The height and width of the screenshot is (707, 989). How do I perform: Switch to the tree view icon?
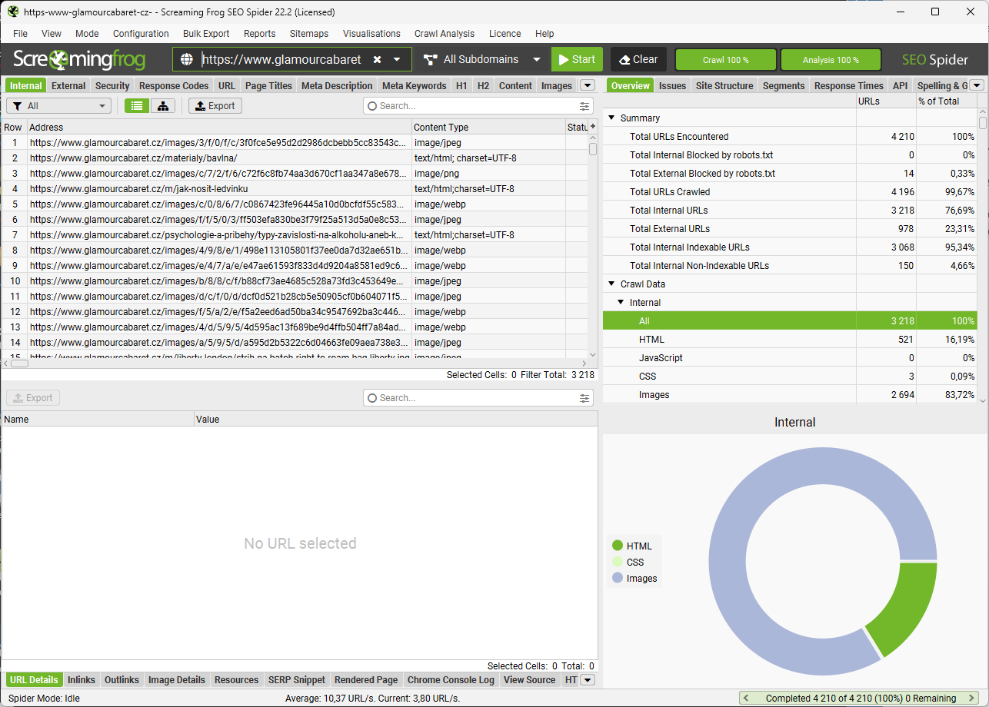163,106
